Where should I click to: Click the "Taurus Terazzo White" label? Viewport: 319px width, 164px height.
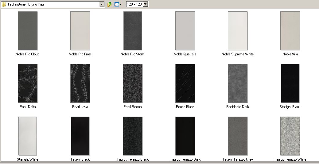290,159
